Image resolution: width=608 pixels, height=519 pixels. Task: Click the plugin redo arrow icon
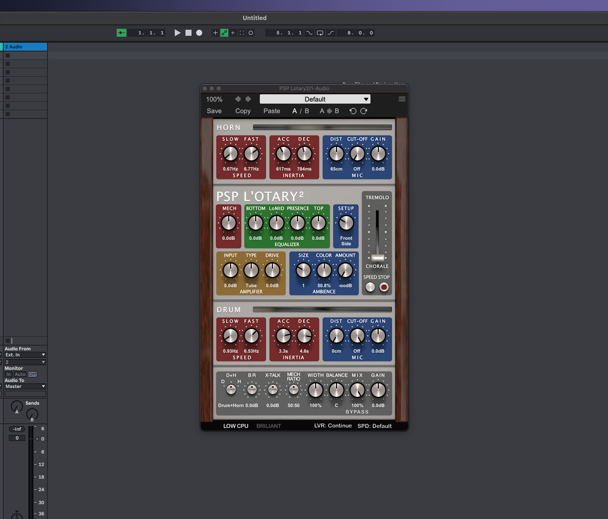(364, 111)
